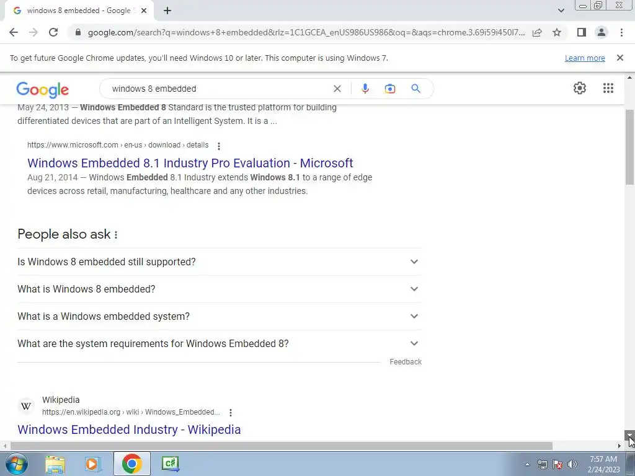Click the horizontal scrollbar right arrow
The height and width of the screenshot is (476, 635).
click(x=619, y=446)
